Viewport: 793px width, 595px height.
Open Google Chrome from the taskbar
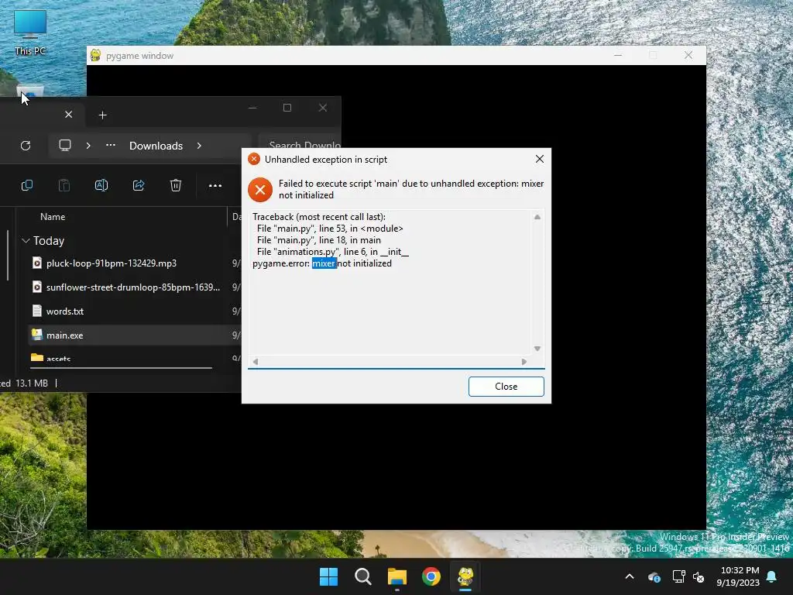[431, 576]
